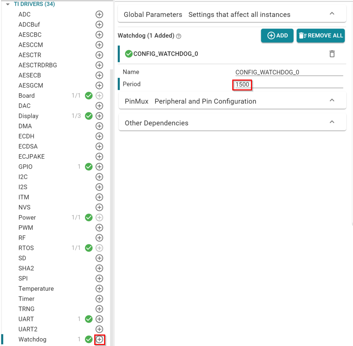353x346 pixels.
Task: Click the Period input field
Action: pyautogui.click(x=288, y=84)
